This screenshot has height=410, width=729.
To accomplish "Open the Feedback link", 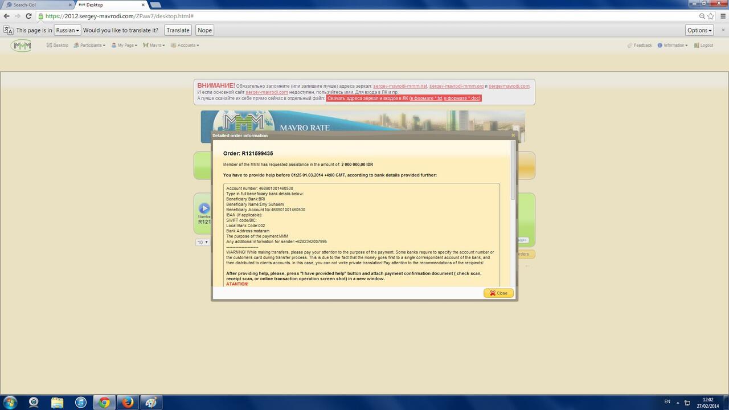I will click(640, 45).
